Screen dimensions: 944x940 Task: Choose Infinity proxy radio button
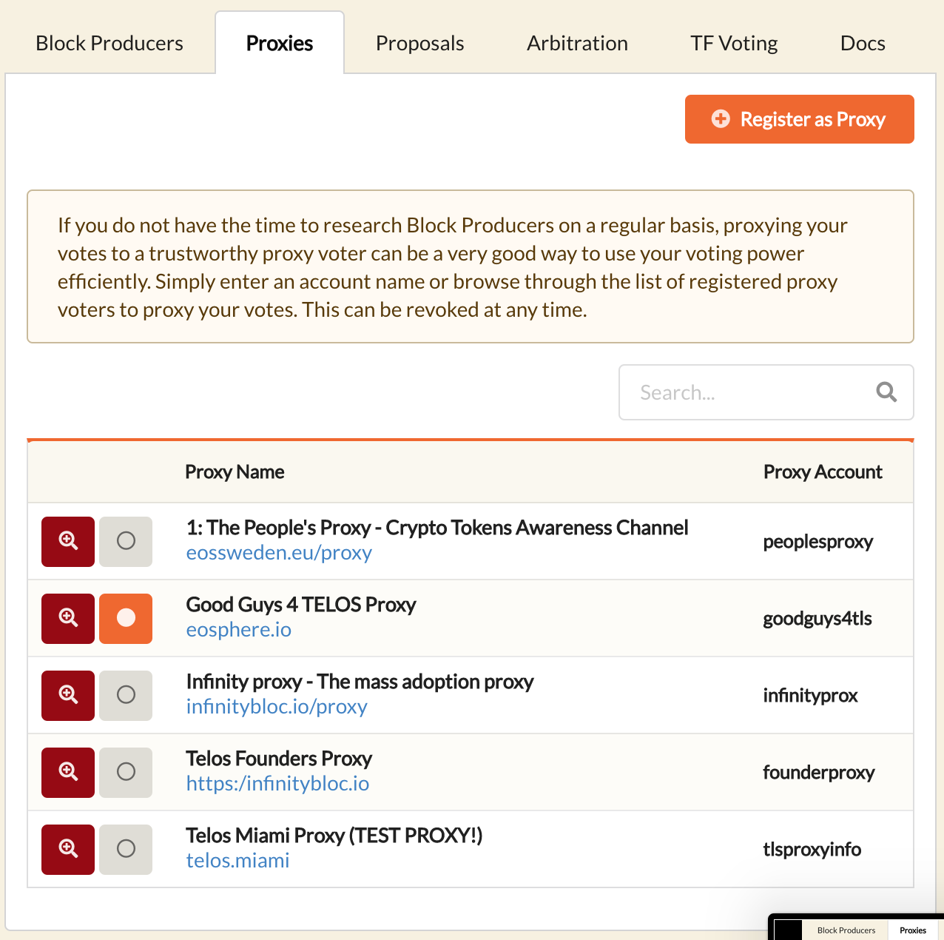pos(126,695)
